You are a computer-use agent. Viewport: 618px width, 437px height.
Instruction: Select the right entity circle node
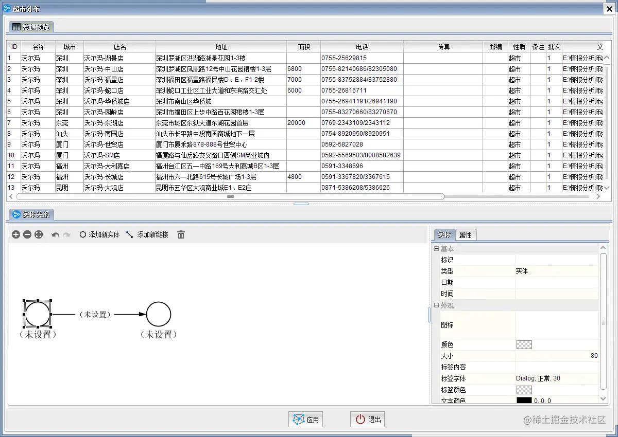pos(159,314)
